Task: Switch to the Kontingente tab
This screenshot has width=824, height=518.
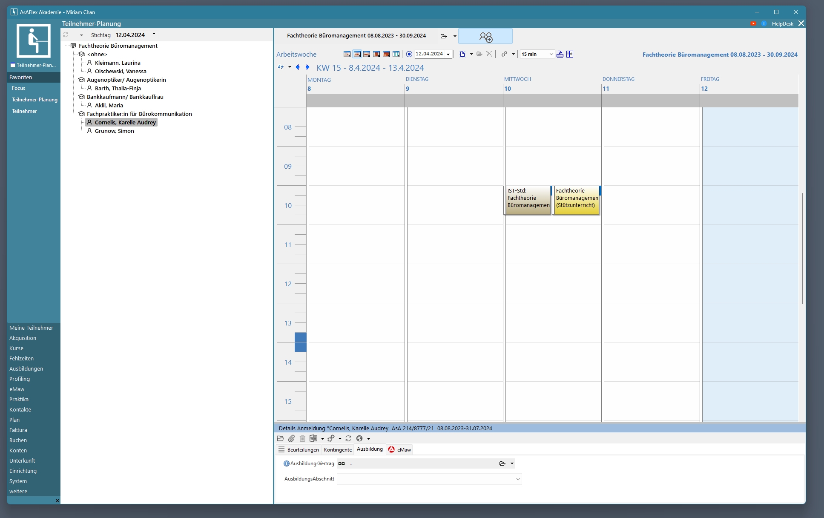Action: click(338, 450)
